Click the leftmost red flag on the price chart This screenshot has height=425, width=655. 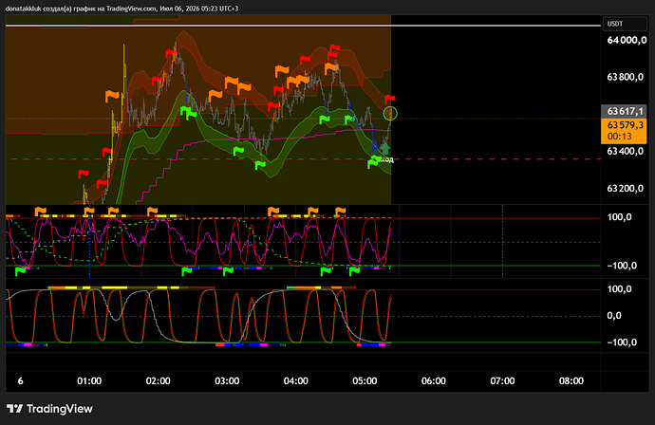coord(84,174)
